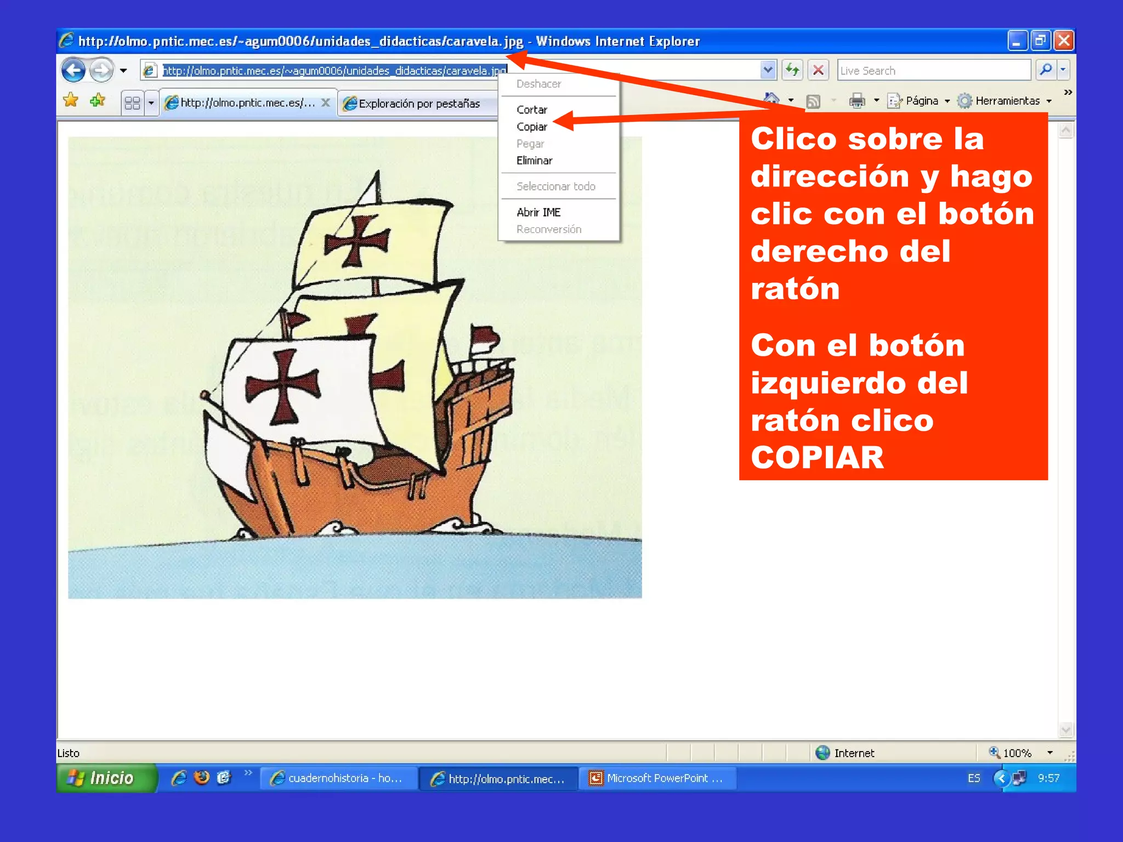
Task: Click the network connection tray icon
Action: point(1020,778)
